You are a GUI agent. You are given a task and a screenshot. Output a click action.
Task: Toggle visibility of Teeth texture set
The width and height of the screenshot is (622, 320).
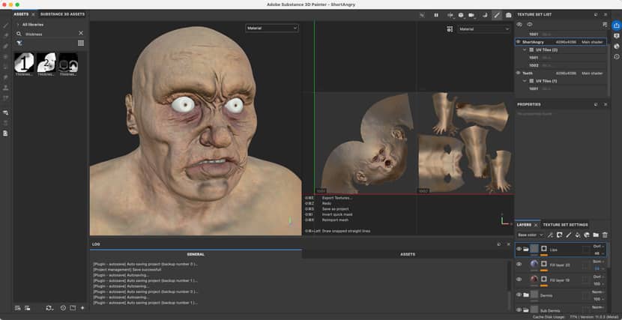coord(518,73)
